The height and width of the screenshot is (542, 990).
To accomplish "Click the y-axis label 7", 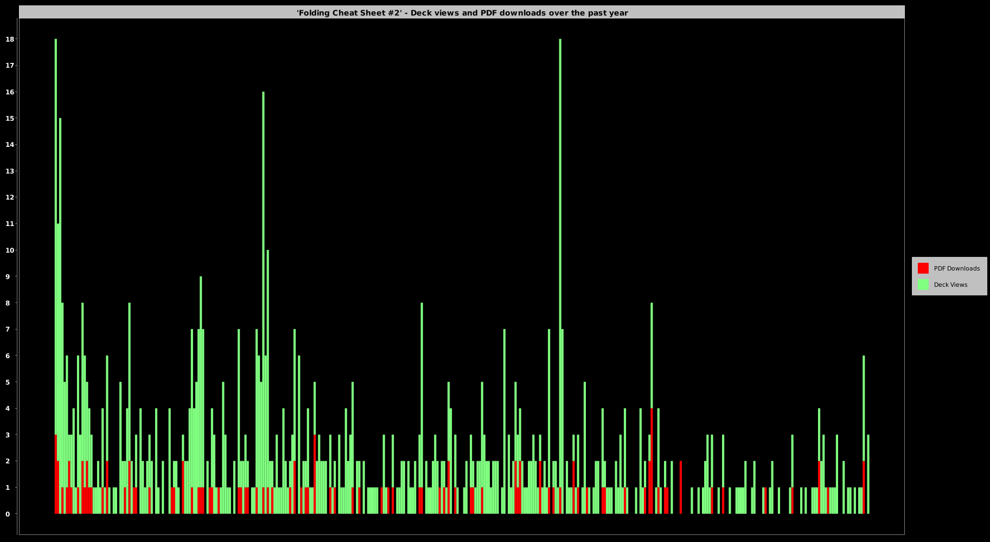I will tap(8, 330).
